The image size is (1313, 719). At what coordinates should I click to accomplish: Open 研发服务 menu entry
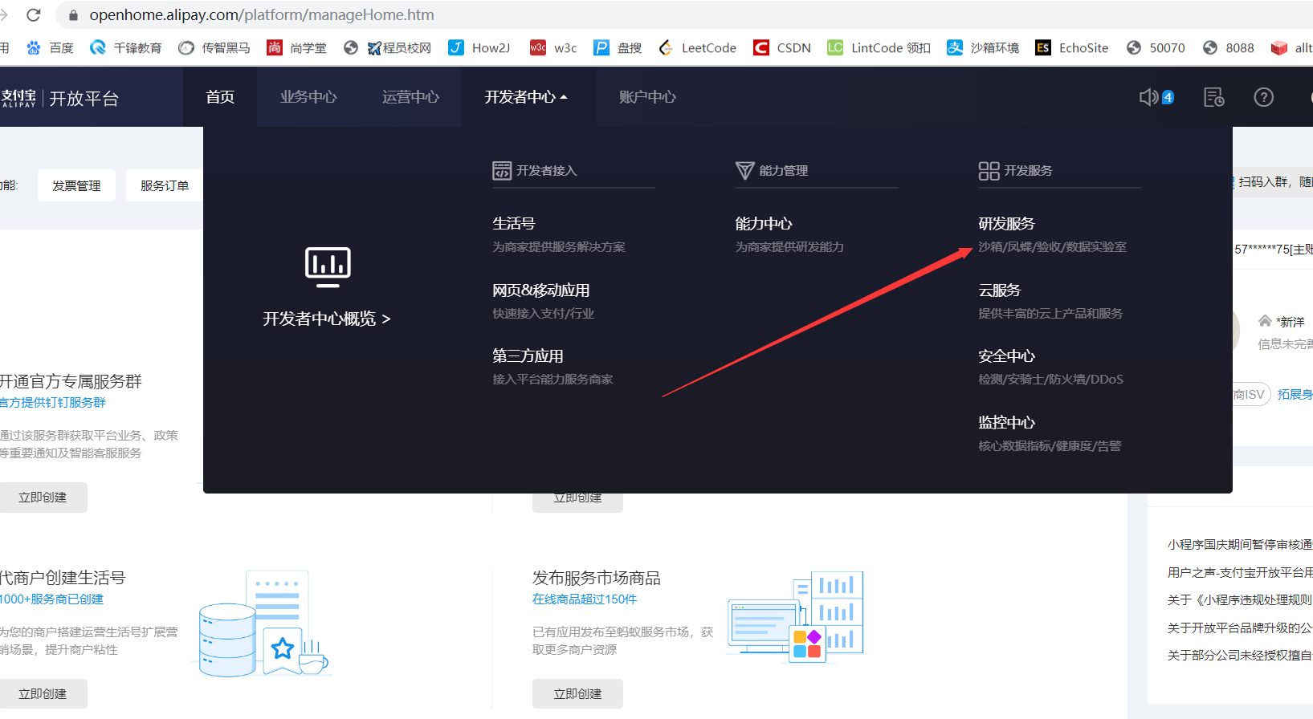tap(1006, 223)
